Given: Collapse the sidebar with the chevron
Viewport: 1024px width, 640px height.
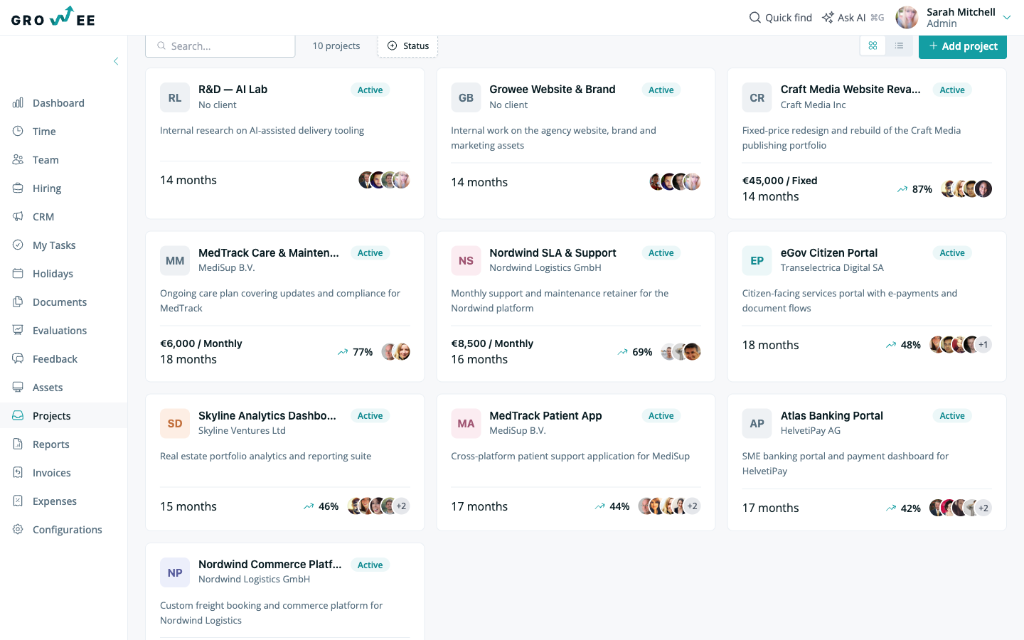Looking at the screenshot, I should point(116,61).
